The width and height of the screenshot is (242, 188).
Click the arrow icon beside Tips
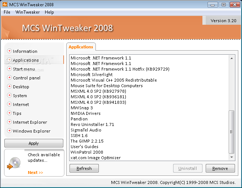pos(9,113)
